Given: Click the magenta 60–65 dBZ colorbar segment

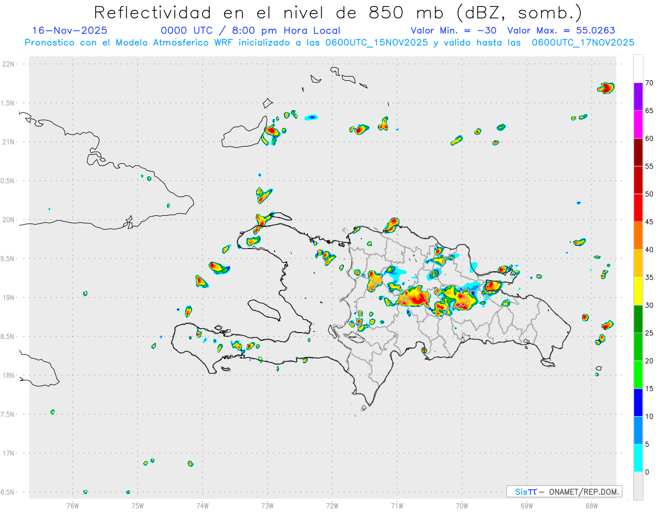Looking at the screenshot, I should 638,125.
